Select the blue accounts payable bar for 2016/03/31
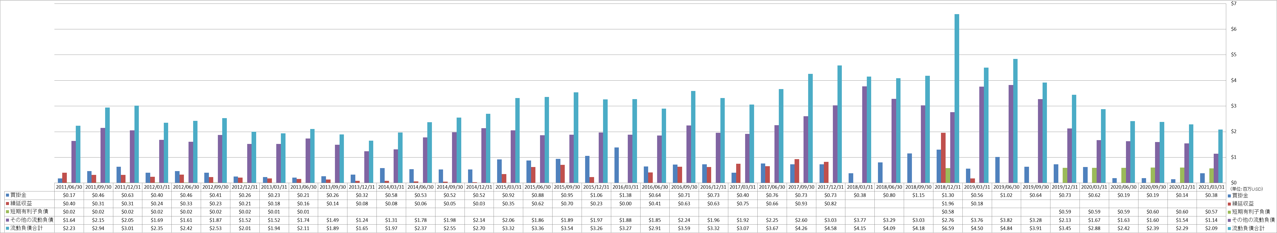This screenshot has height=233, width=1277. pos(616,165)
